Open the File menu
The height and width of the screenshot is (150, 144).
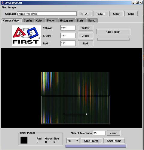4,7
